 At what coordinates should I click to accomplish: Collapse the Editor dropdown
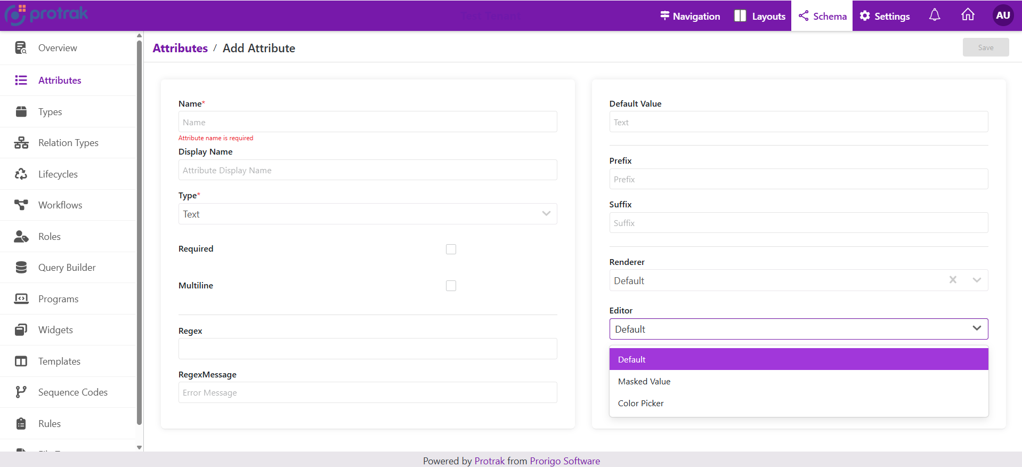point(976,328)
